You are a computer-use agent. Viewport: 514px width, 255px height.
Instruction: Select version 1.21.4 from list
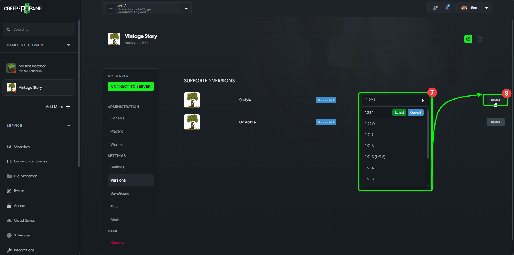pos(394,168)
